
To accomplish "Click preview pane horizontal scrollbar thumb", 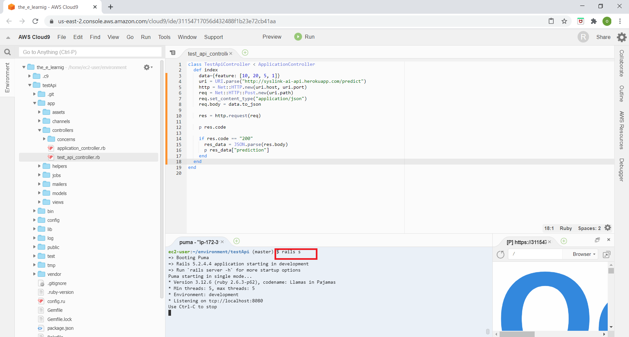I will coord(517,334).
